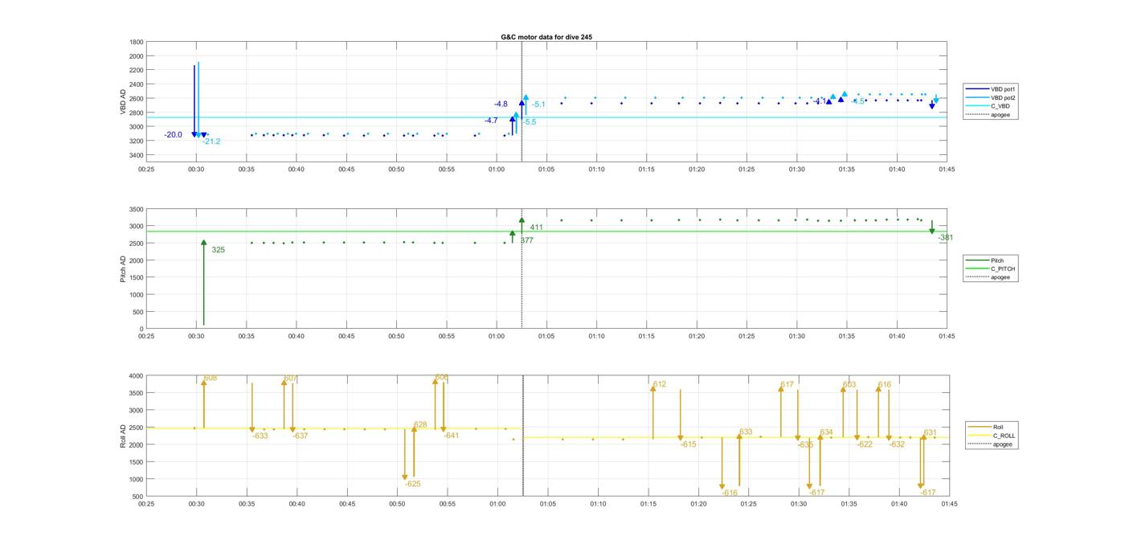Click the 'Pitch AD' y-axis label
Screen dimensions: 1125x557
123,268
